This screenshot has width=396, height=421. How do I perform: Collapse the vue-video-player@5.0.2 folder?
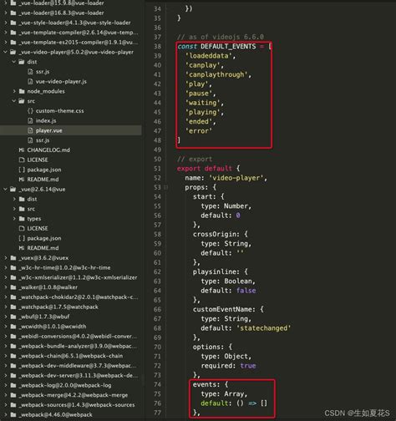5,52
